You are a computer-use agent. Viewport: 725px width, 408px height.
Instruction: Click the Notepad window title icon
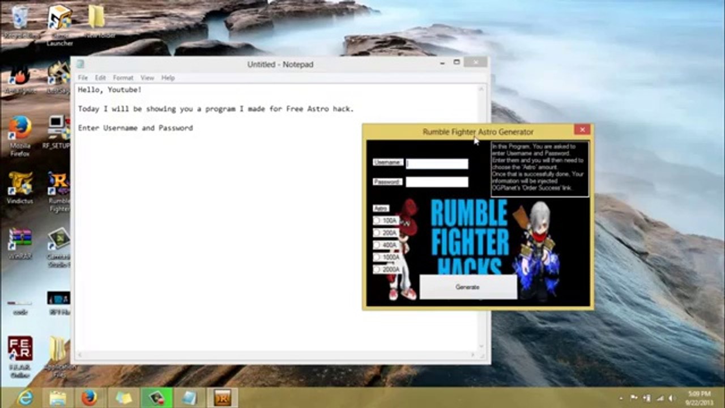coord(80,64)
